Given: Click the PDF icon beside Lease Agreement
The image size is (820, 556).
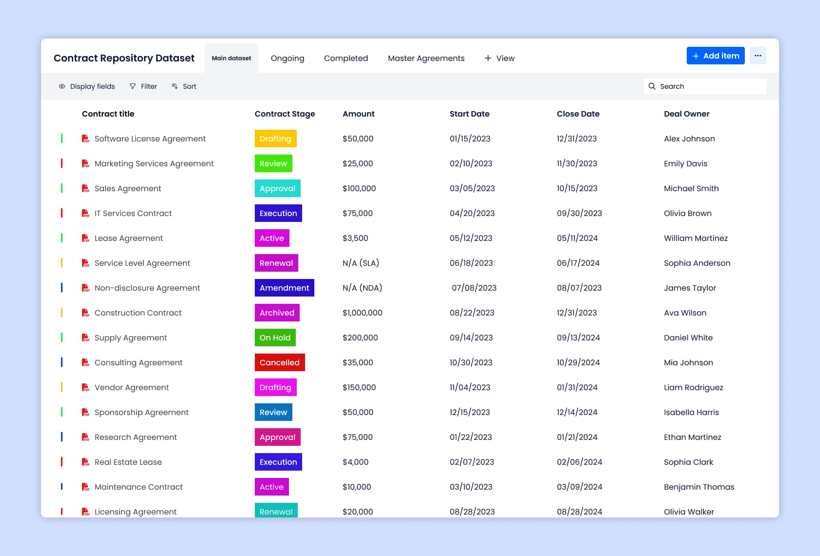Looking at the screenshot, I should pyautogui.click(x=85, y=238).
